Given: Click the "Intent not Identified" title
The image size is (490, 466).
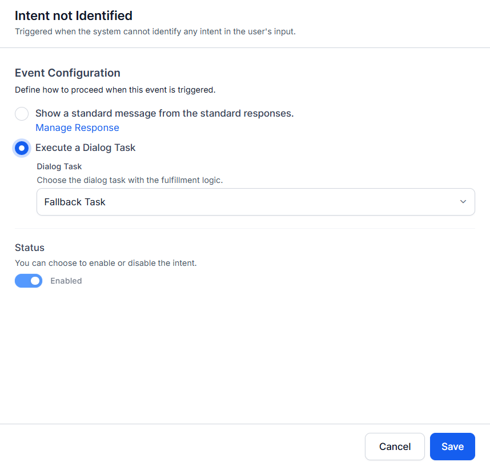Looking at the screenshot, I should (x=74, y=15).
